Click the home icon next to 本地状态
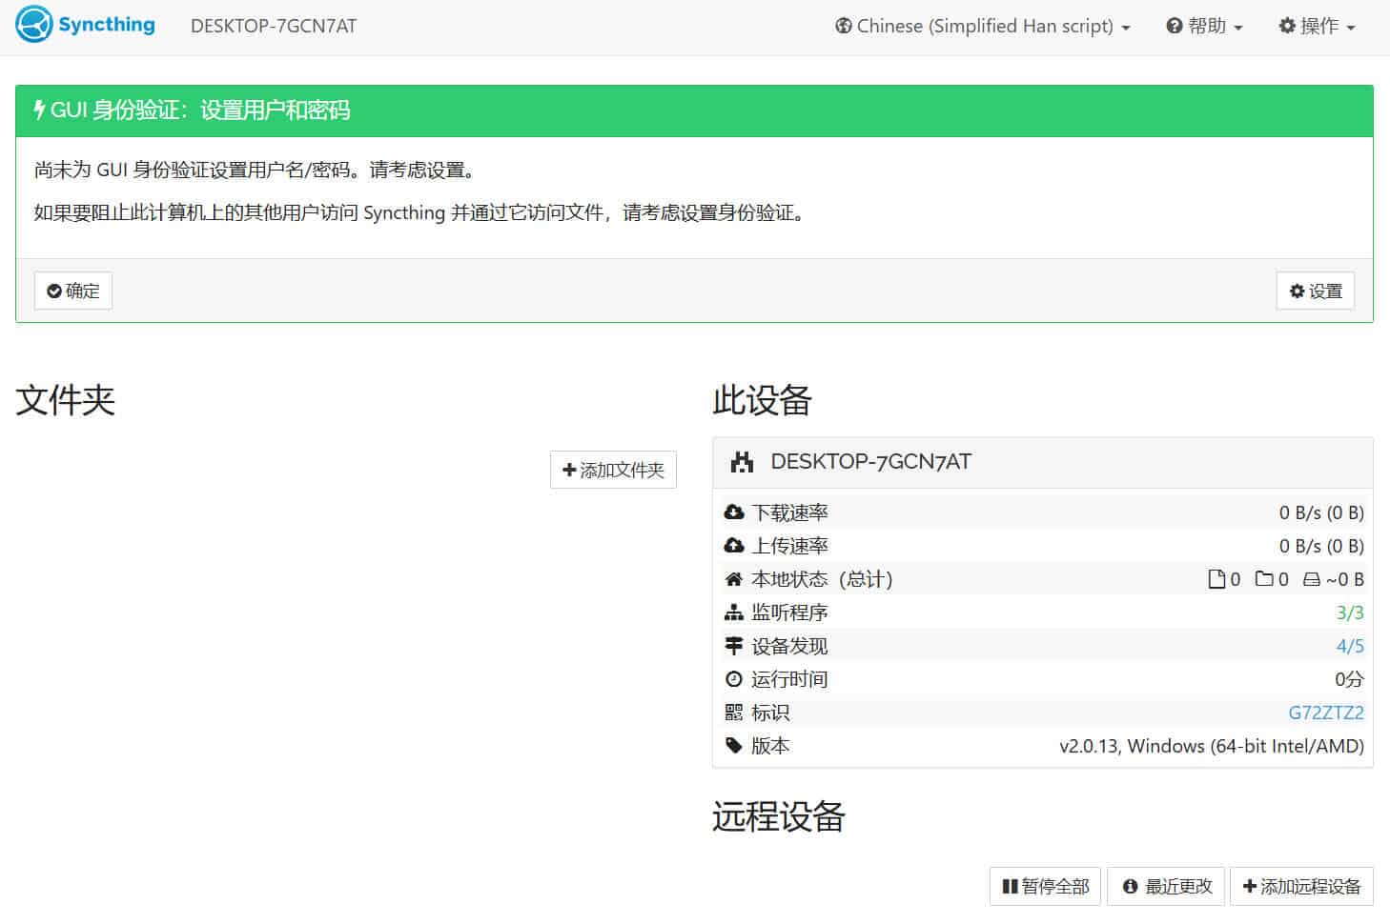 point(734,578)
